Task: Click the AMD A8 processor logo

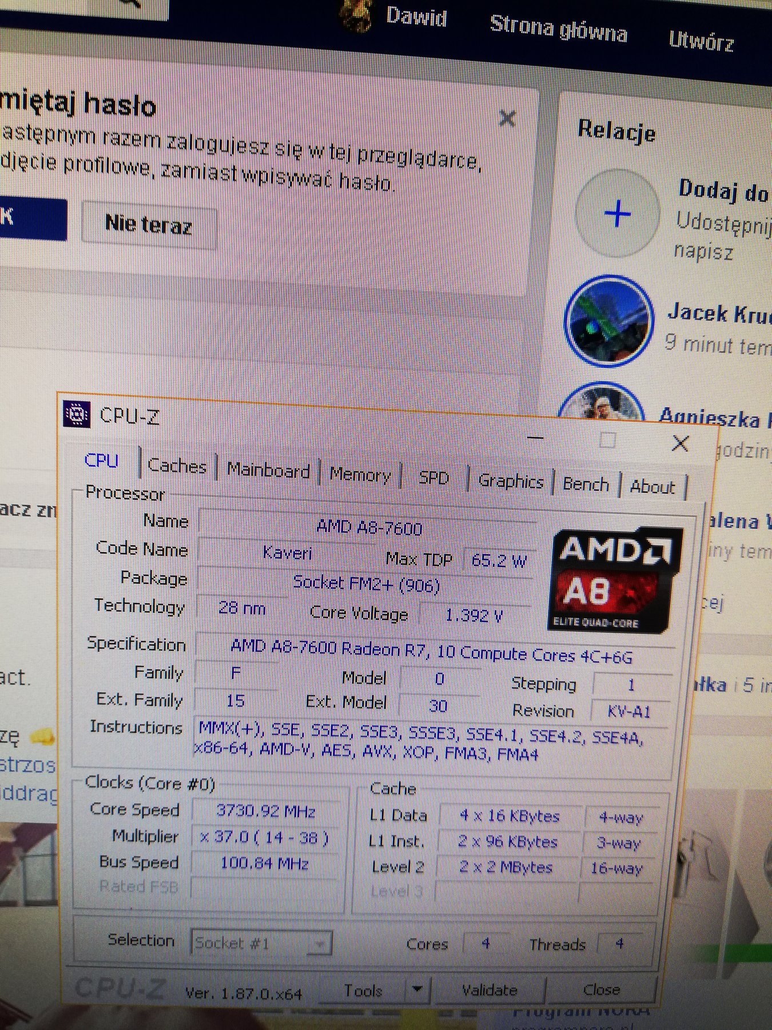Action: pyautogui.click(x=615, y=579)
